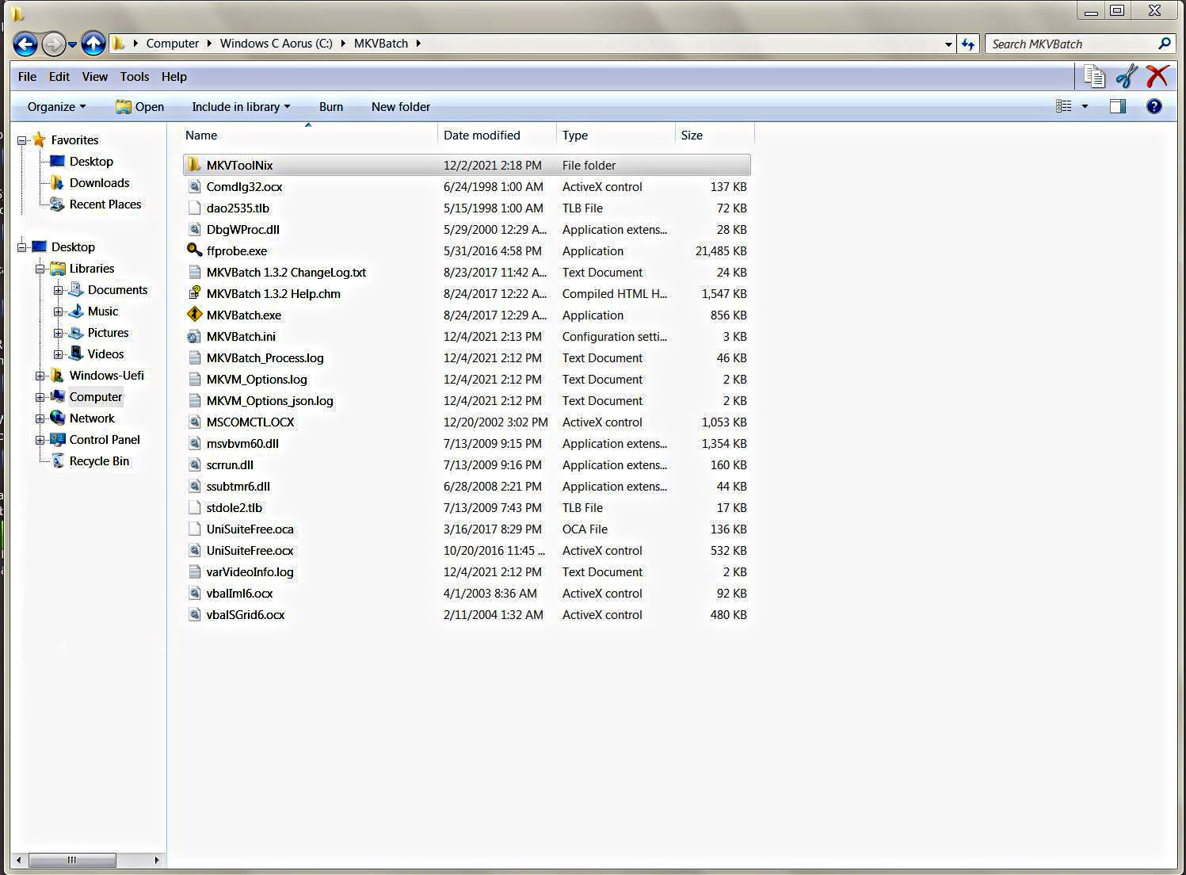The image size is (1186, 875).
Task: Sort files by the Size column
Action: (x=715, y=135)
